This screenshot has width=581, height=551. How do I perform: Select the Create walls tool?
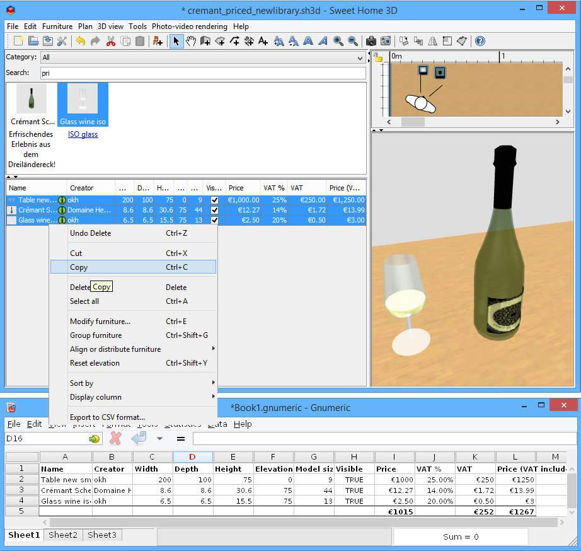[205, 41]
